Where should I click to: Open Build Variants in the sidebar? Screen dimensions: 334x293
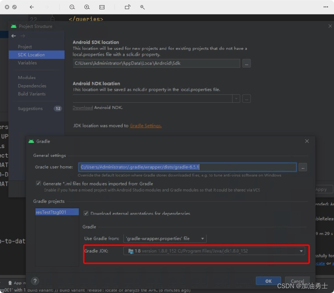click(32, 94)
